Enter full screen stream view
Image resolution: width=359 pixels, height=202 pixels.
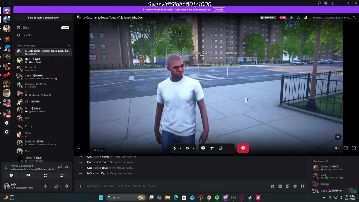pyautogui.click(x=354, y=148)
